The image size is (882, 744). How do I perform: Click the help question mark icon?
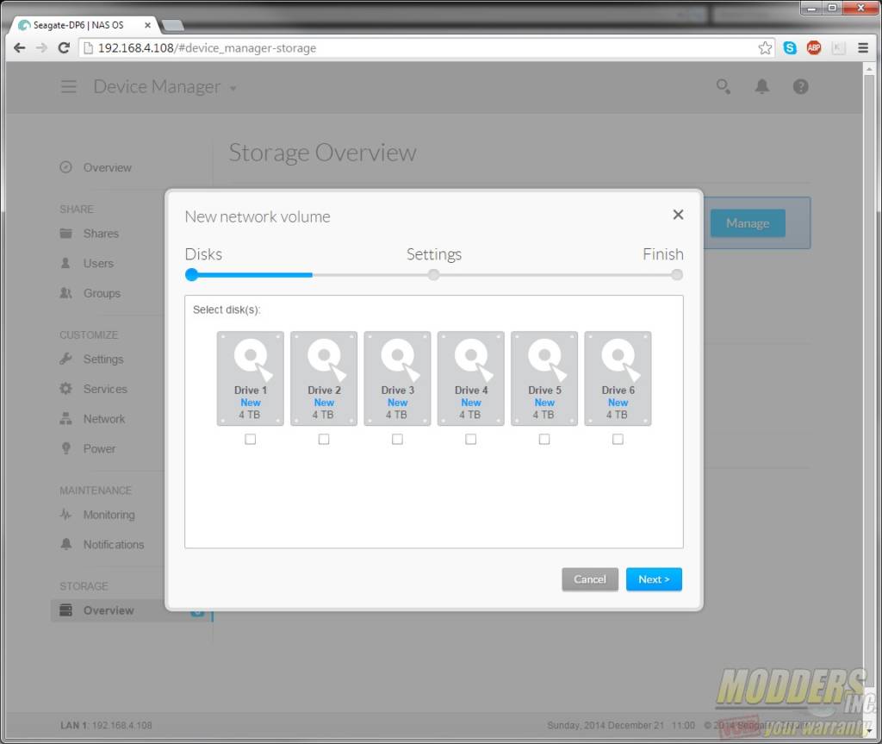[801, 87]
